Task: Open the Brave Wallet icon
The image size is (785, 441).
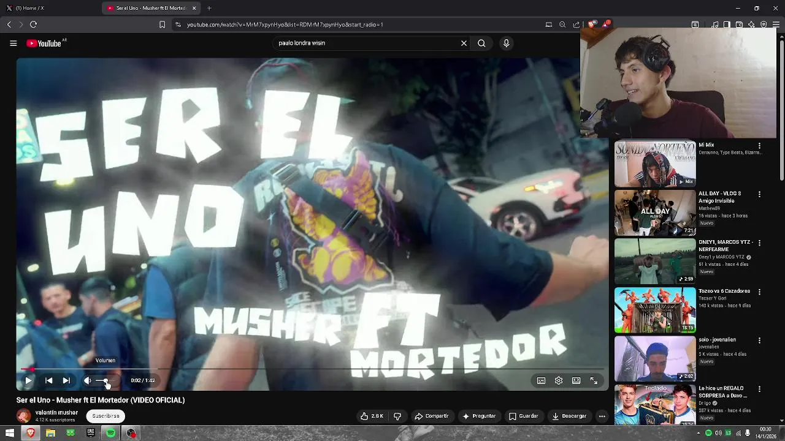Action: (x=739, y=24)
